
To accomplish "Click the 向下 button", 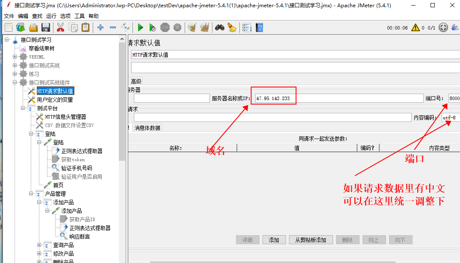I will [x=401, y=240].
